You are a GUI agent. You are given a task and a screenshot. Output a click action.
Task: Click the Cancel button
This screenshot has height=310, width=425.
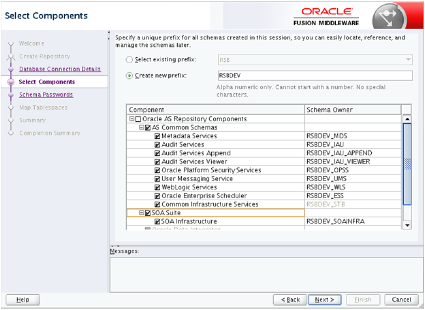pos(401,300)
